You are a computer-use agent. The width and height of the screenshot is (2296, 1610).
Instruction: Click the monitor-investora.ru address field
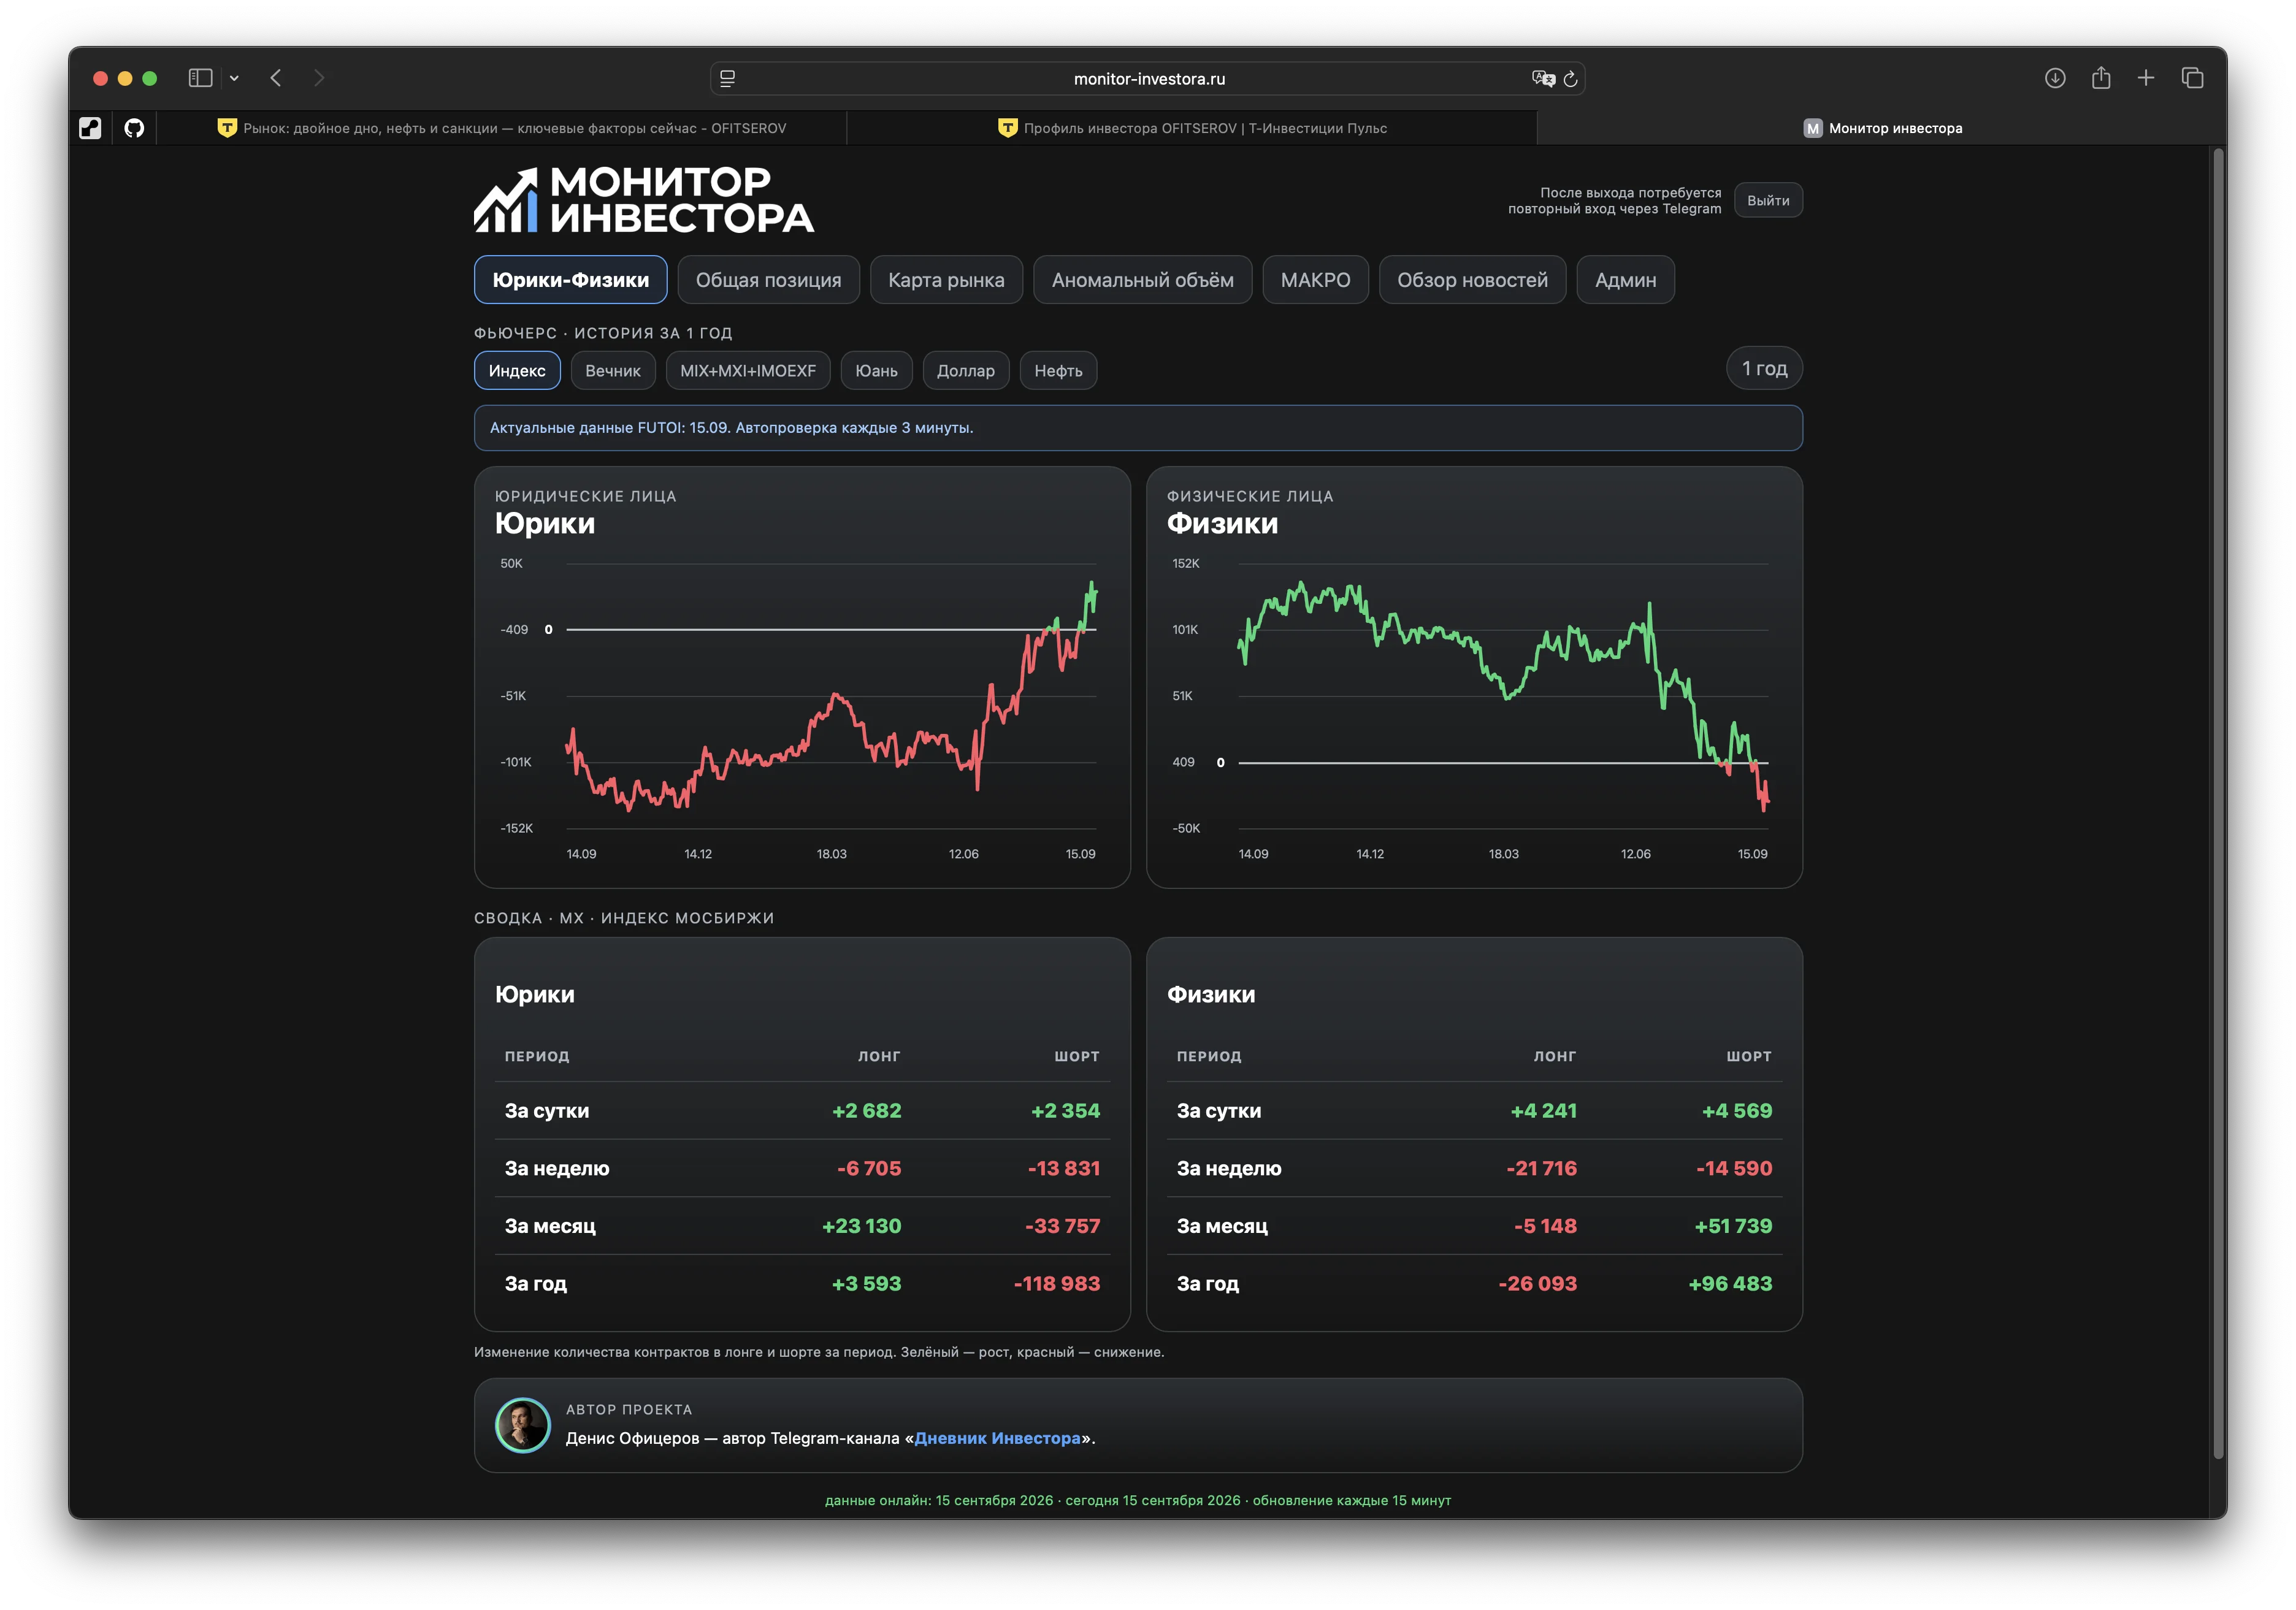tap(1148, 78)
